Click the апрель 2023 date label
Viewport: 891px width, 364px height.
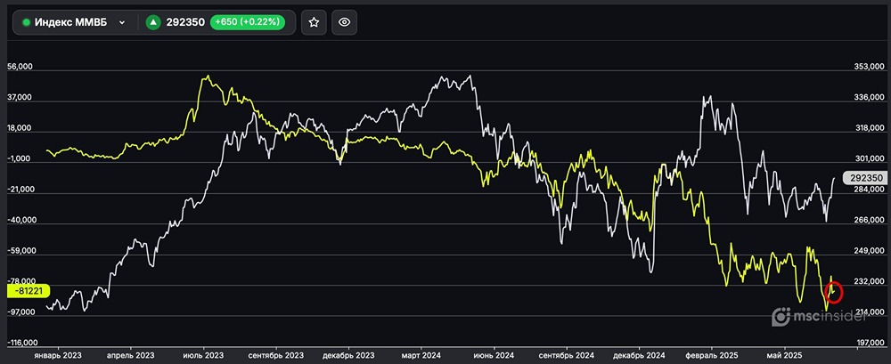tap(131, 355)
